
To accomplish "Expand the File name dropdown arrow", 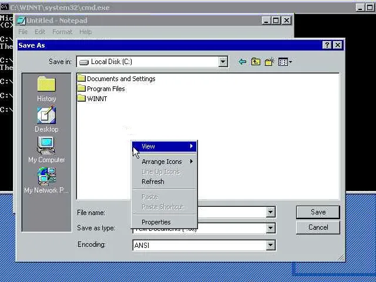I will [x=270, y=212].
